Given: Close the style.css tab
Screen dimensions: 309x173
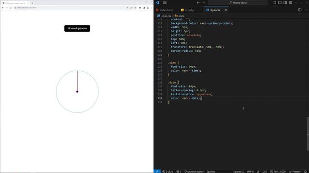Looking at the screenshot, I should [225, 10].
